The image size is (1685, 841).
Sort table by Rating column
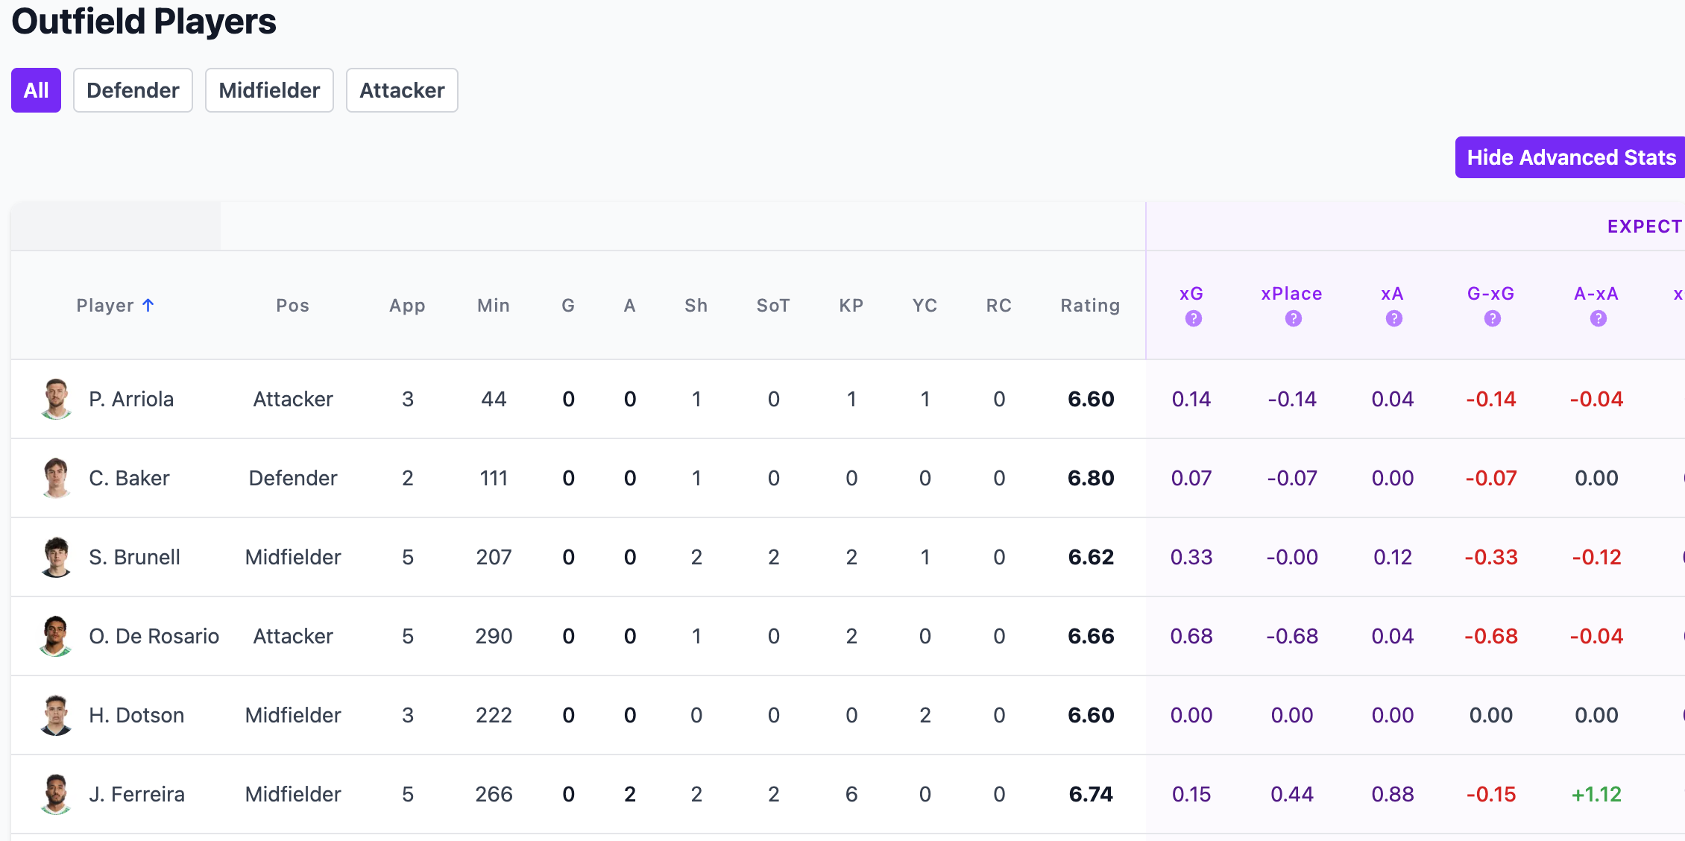point(1090,306)
